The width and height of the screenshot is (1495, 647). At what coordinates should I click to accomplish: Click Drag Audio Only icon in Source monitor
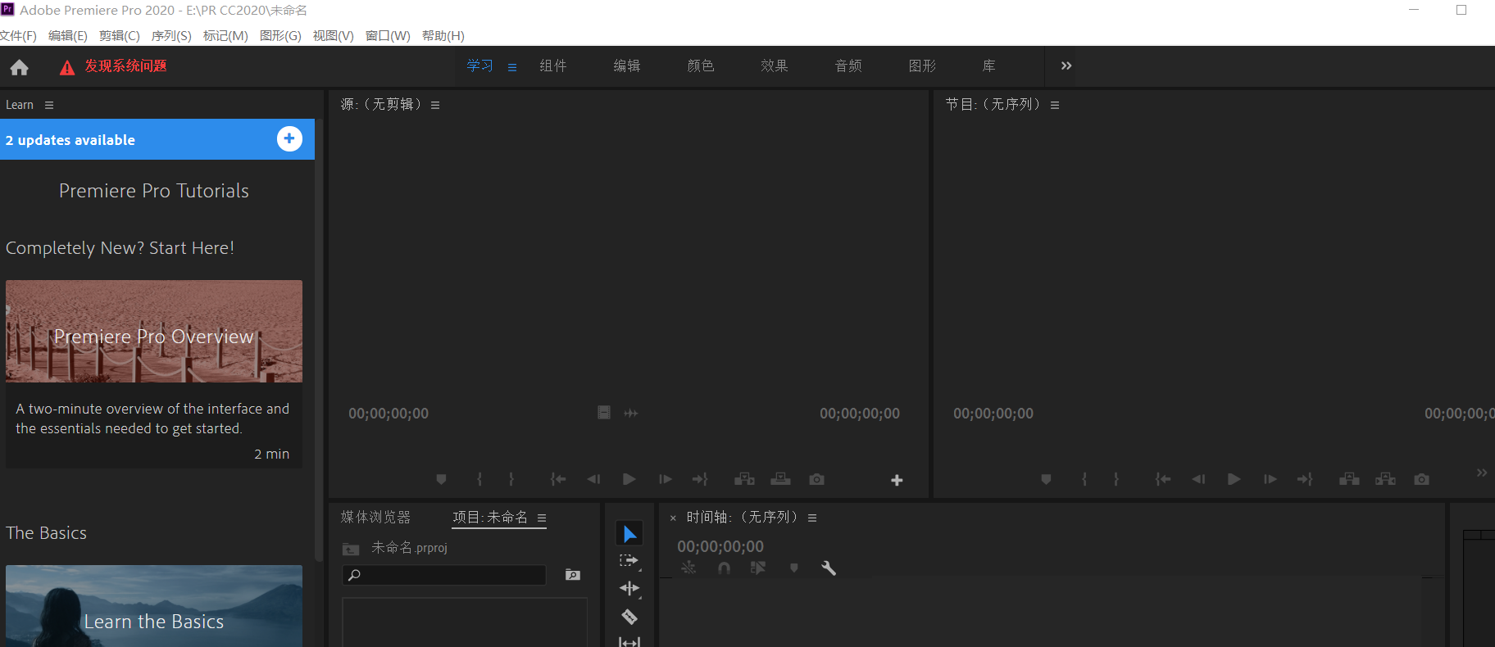630,413
